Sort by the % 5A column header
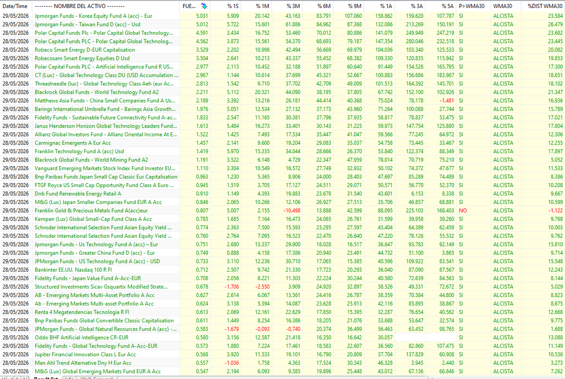 [441, 6]
